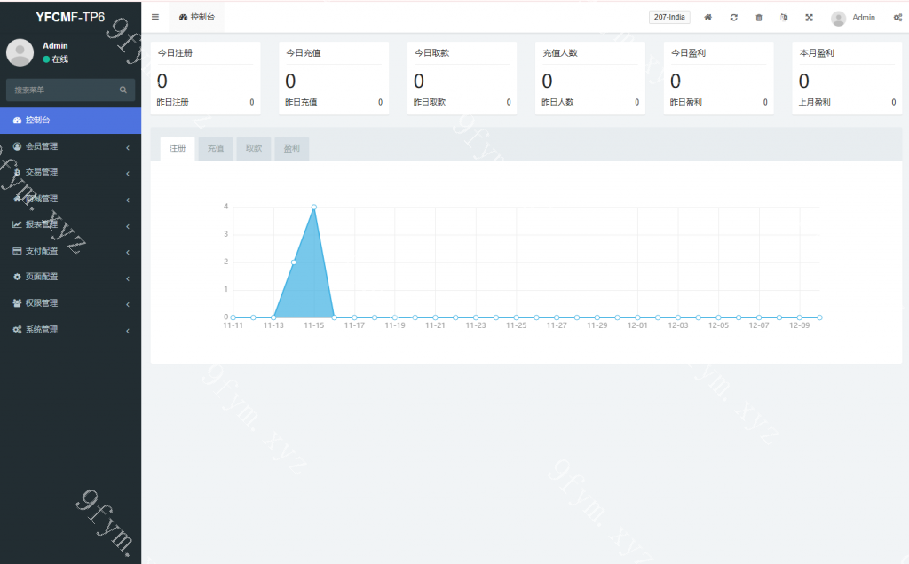Click the 11-13 x-axis label
Image resolution: width=909 pixels, height=564 pixels.
[x=273, y=325]
